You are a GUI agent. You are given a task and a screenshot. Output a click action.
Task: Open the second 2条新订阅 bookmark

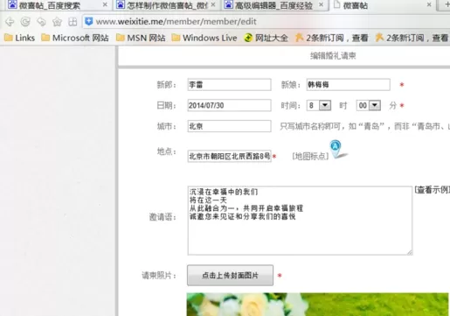tap(412, 38)
